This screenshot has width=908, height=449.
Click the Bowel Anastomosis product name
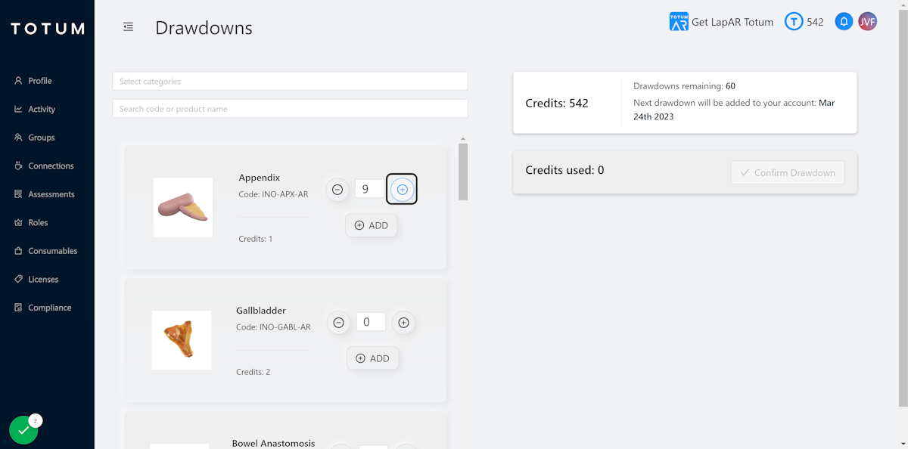coord(273,443)
